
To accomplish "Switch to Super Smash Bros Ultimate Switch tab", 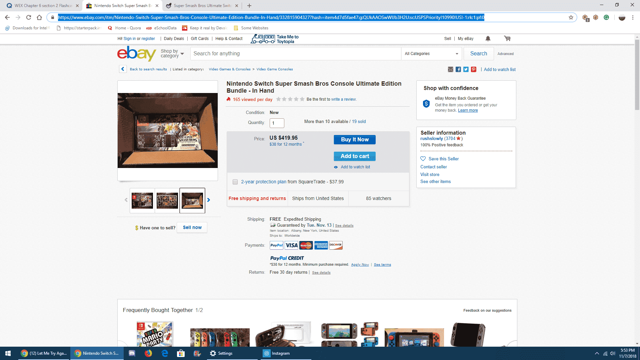I will (x=202, y=6).
